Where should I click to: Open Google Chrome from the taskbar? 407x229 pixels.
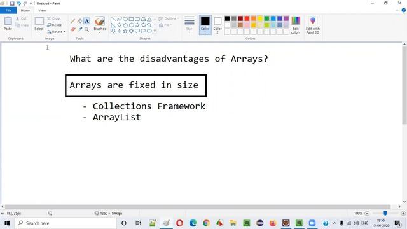(x=206, y=223)
